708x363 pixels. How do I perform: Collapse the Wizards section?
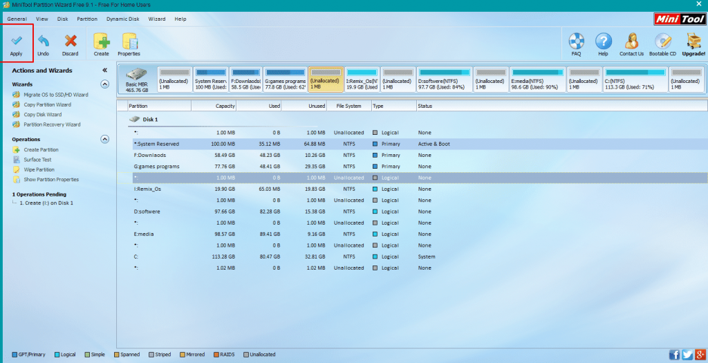click(105, 84)
